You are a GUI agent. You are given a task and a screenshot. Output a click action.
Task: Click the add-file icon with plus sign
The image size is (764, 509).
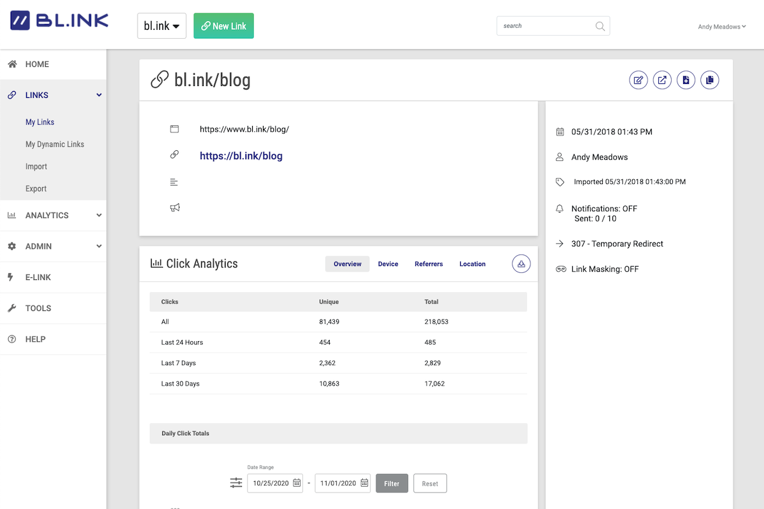[686, 80]
